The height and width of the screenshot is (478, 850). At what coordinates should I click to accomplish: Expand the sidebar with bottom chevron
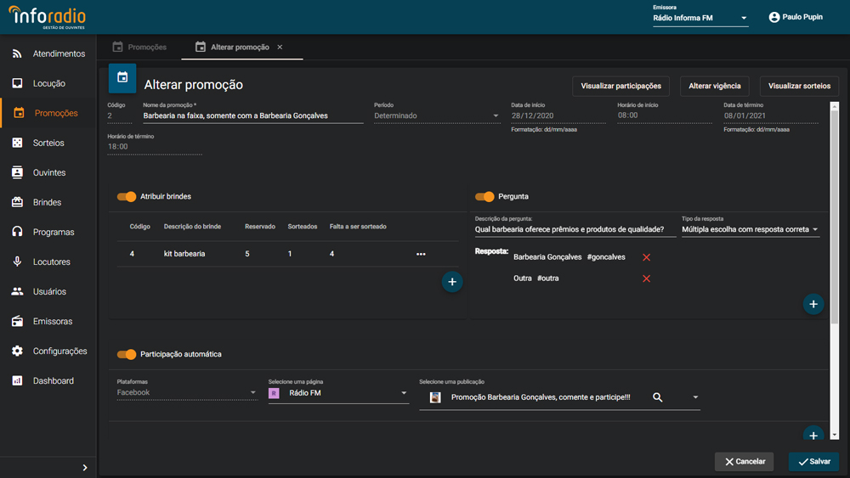click(x=84, y=467)
